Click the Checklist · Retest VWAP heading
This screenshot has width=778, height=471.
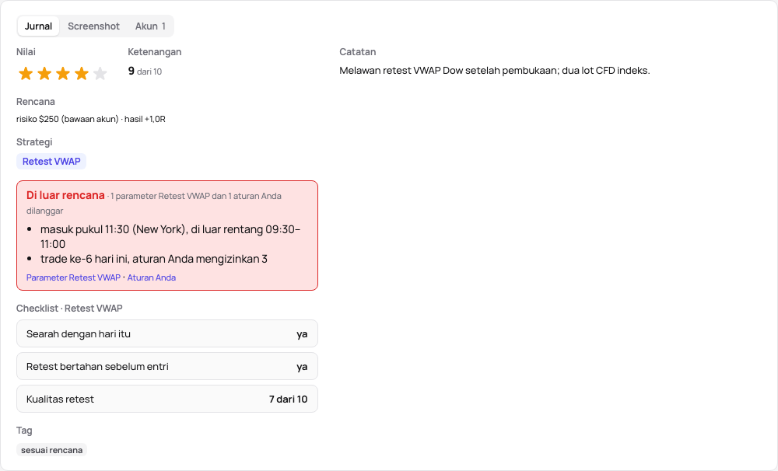tap(69, 309)
